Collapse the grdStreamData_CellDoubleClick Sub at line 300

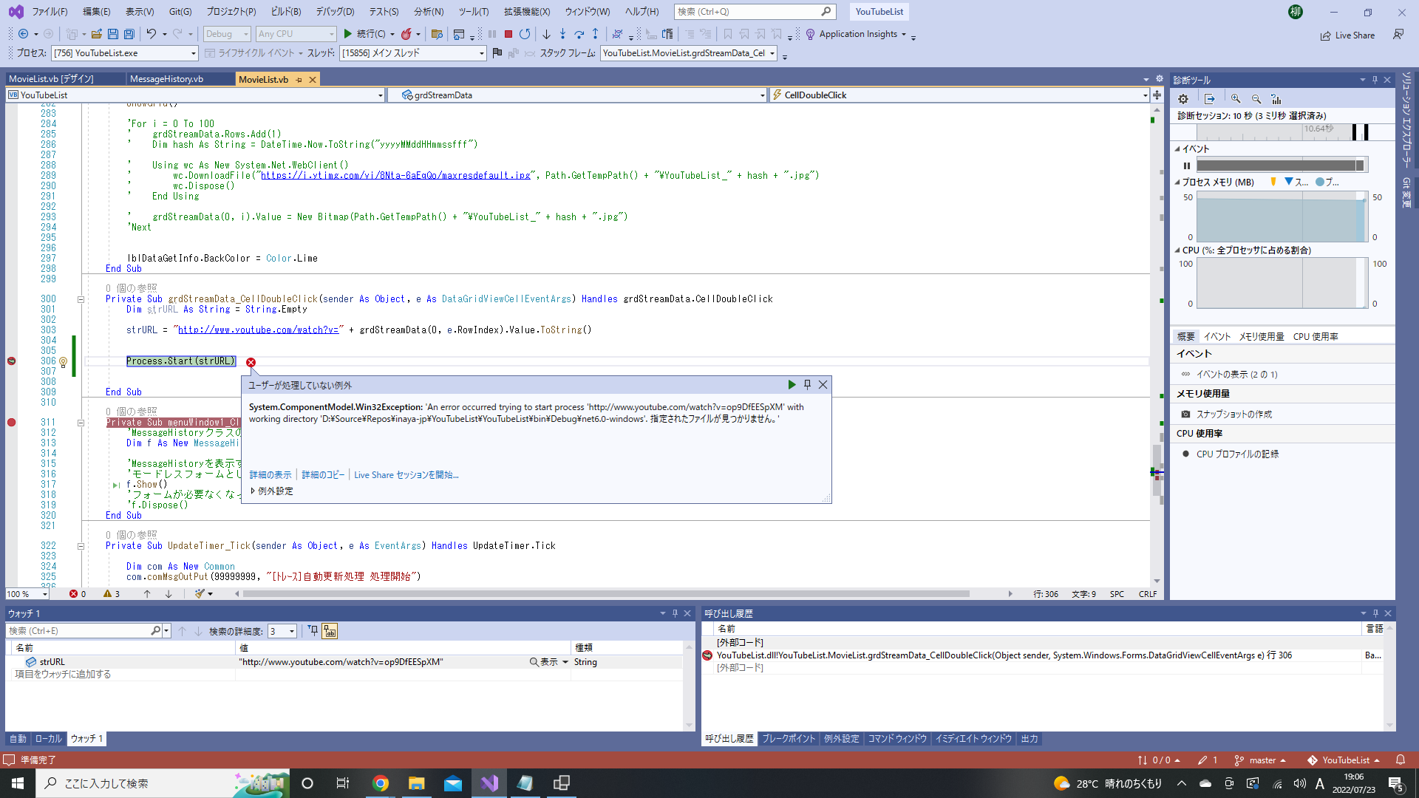(x=81, y=299)
